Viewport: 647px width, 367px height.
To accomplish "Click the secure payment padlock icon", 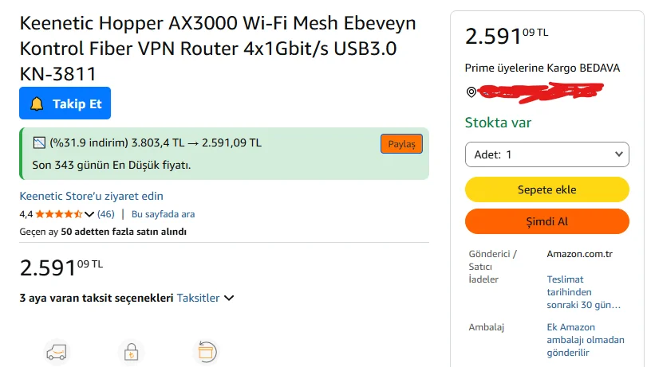I will [130, 352].
